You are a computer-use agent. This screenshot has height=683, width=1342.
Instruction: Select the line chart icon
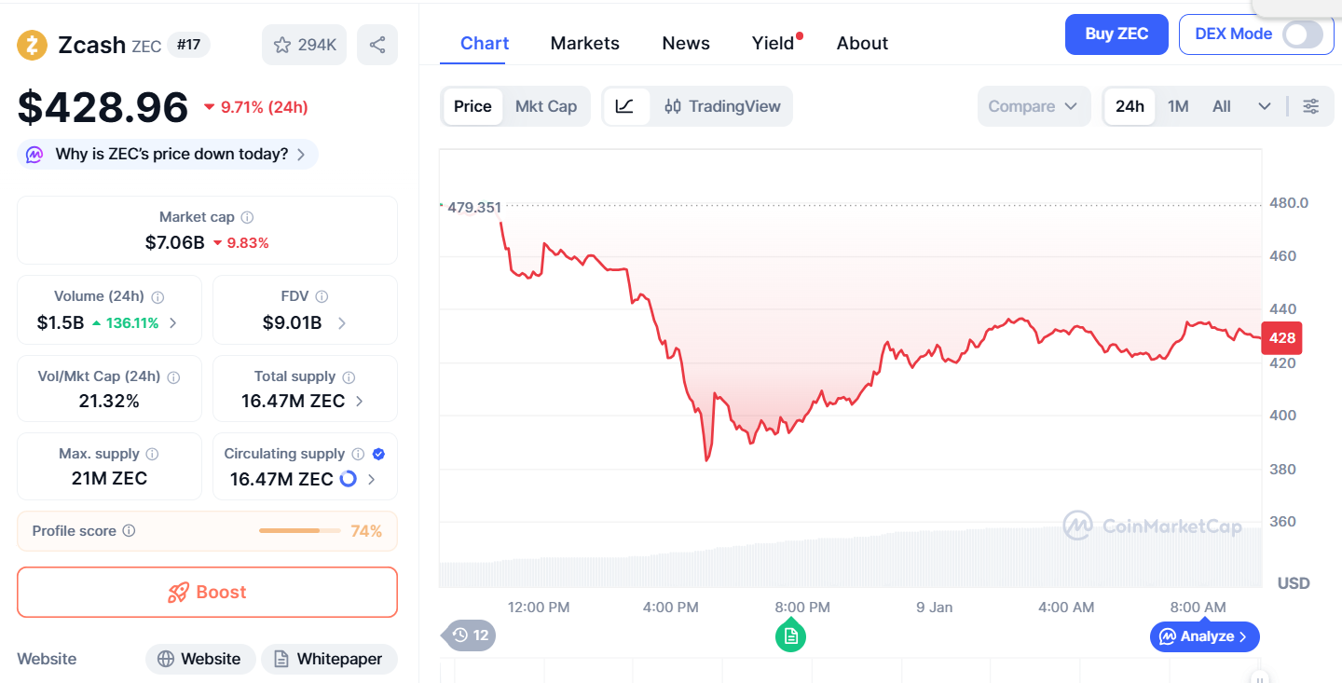pyautogui.click(x=625, y=106)
